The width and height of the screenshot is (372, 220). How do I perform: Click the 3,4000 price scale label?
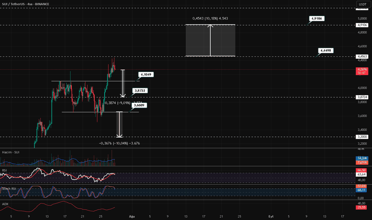point(362,130)
